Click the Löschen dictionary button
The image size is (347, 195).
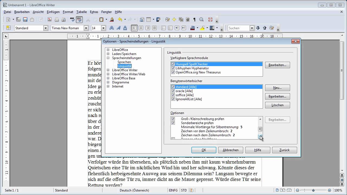pos(277,105)
